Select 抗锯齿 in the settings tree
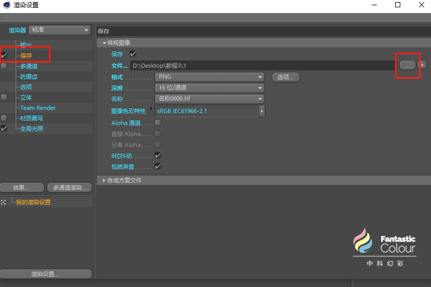This screenshot has width=431, height=287. 29,77
